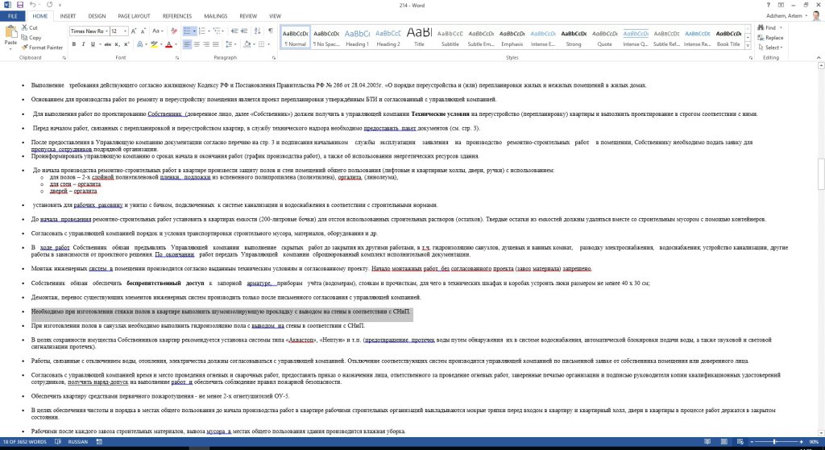825x450 pixels.
Task: Toggle Bold formatting
Action: click(73, 44)
